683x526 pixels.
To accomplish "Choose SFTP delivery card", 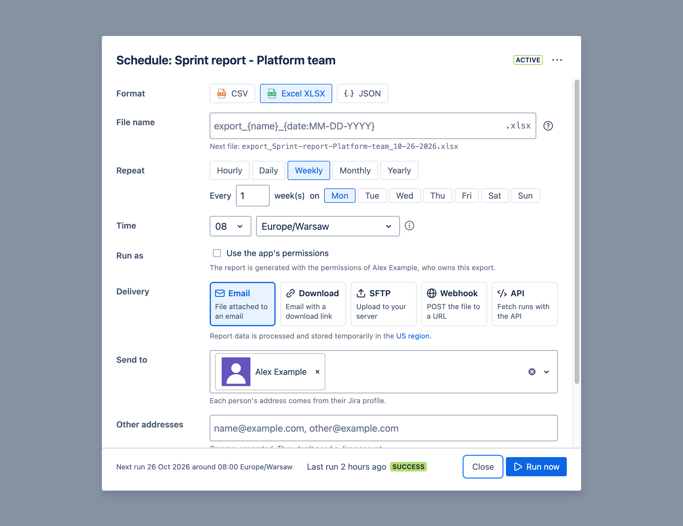I will [x=383, y=304].
